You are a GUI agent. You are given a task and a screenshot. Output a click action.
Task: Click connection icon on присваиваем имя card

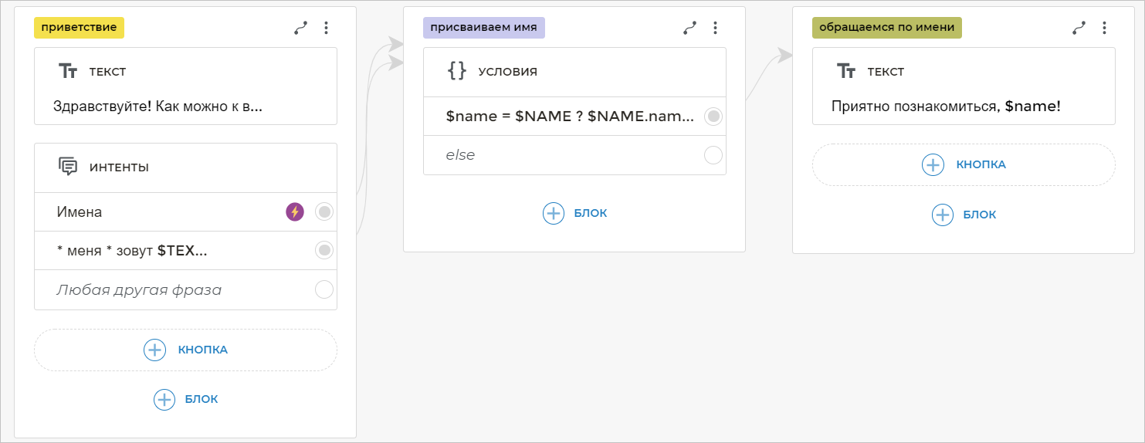pos(690,28)
